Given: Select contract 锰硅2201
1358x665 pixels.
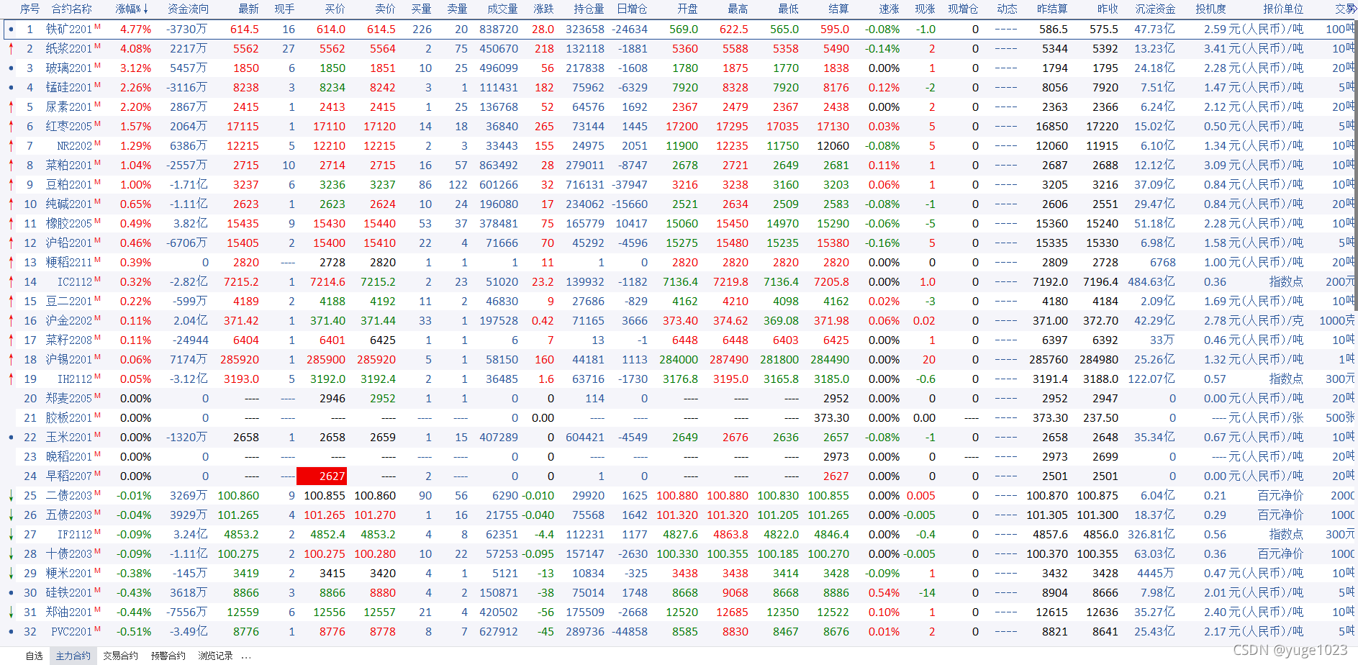Looking at the screenshot, I should coord(69,88).
